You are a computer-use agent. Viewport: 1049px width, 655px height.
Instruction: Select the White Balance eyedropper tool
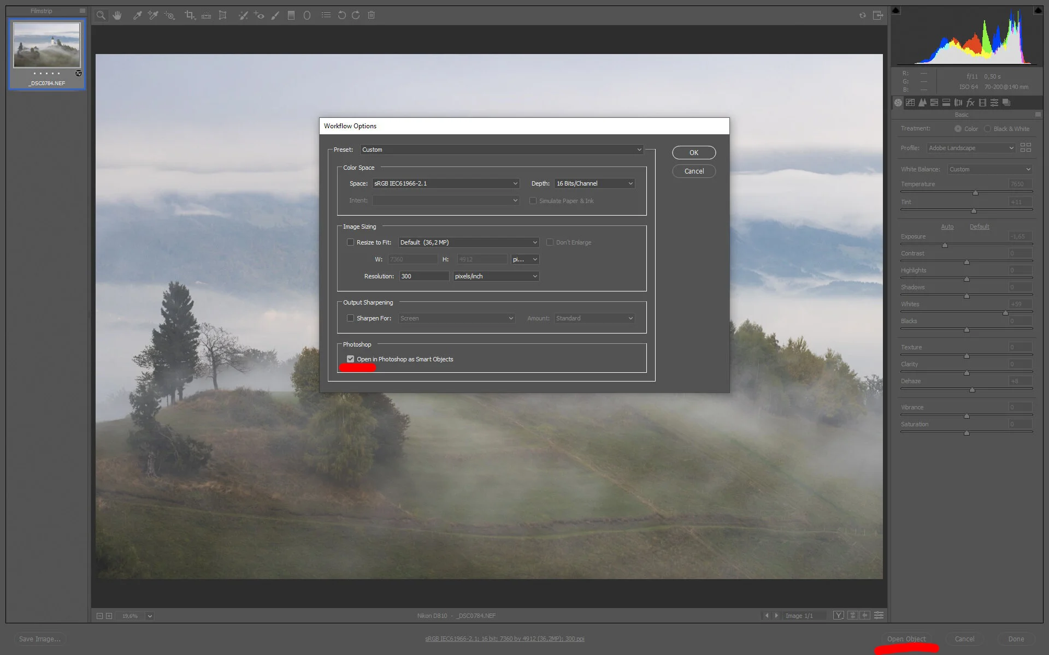pos(137,15)
